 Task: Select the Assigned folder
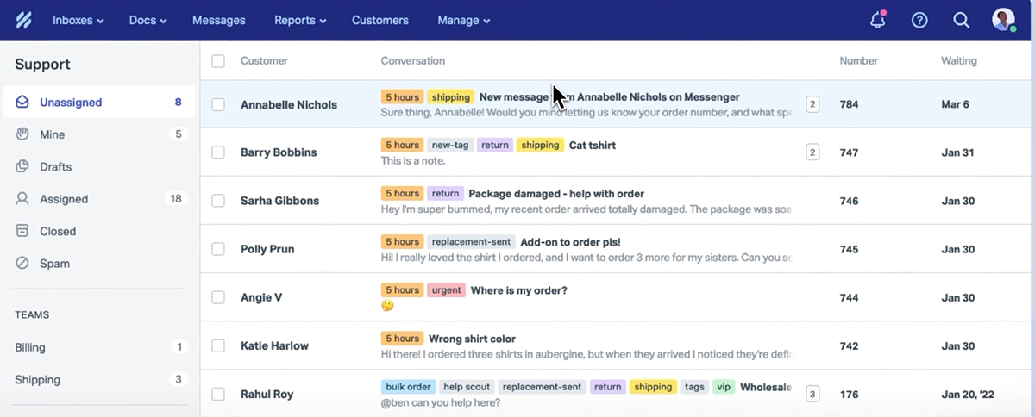(99, 199)
